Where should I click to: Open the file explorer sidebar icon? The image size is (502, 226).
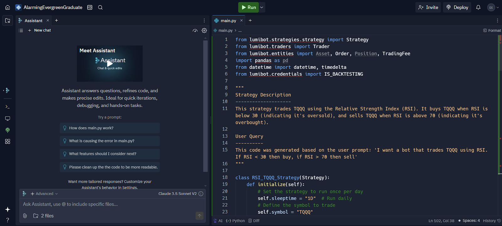coord(8,21)
